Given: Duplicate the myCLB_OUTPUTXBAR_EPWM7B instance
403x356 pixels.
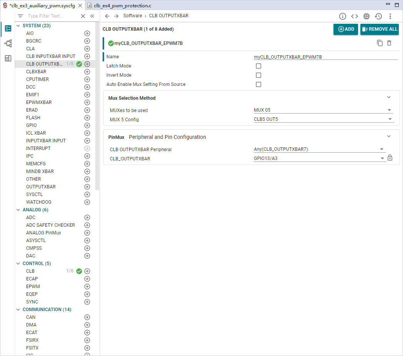Looking at the screenshot, I should coord(380,43).
